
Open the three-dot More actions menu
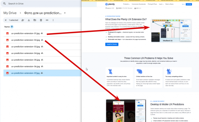[x=53, y=20]
